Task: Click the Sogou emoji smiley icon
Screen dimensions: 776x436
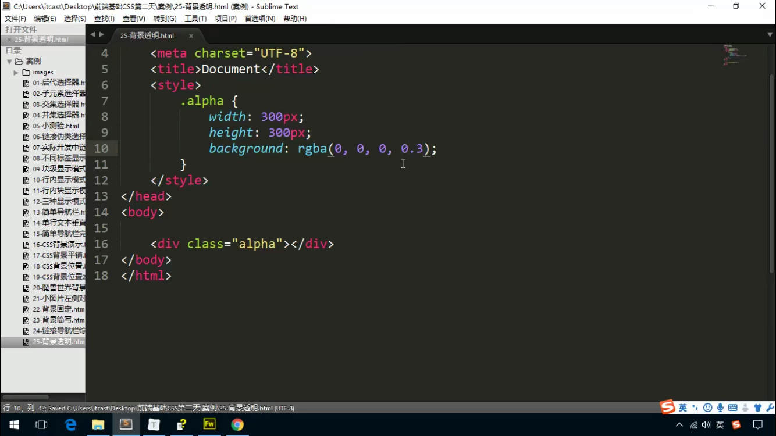Action: [x=707, y=408]
